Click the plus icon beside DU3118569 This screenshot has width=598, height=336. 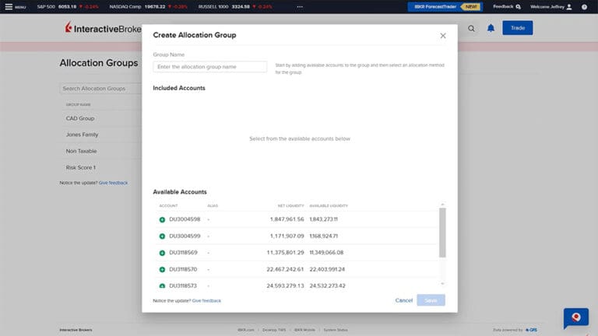pos(162,253)
